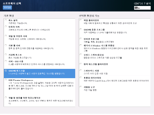This screenshot has height=115, width=154.
Task: Click the keyboard icon next to kr
Action: 136,8
